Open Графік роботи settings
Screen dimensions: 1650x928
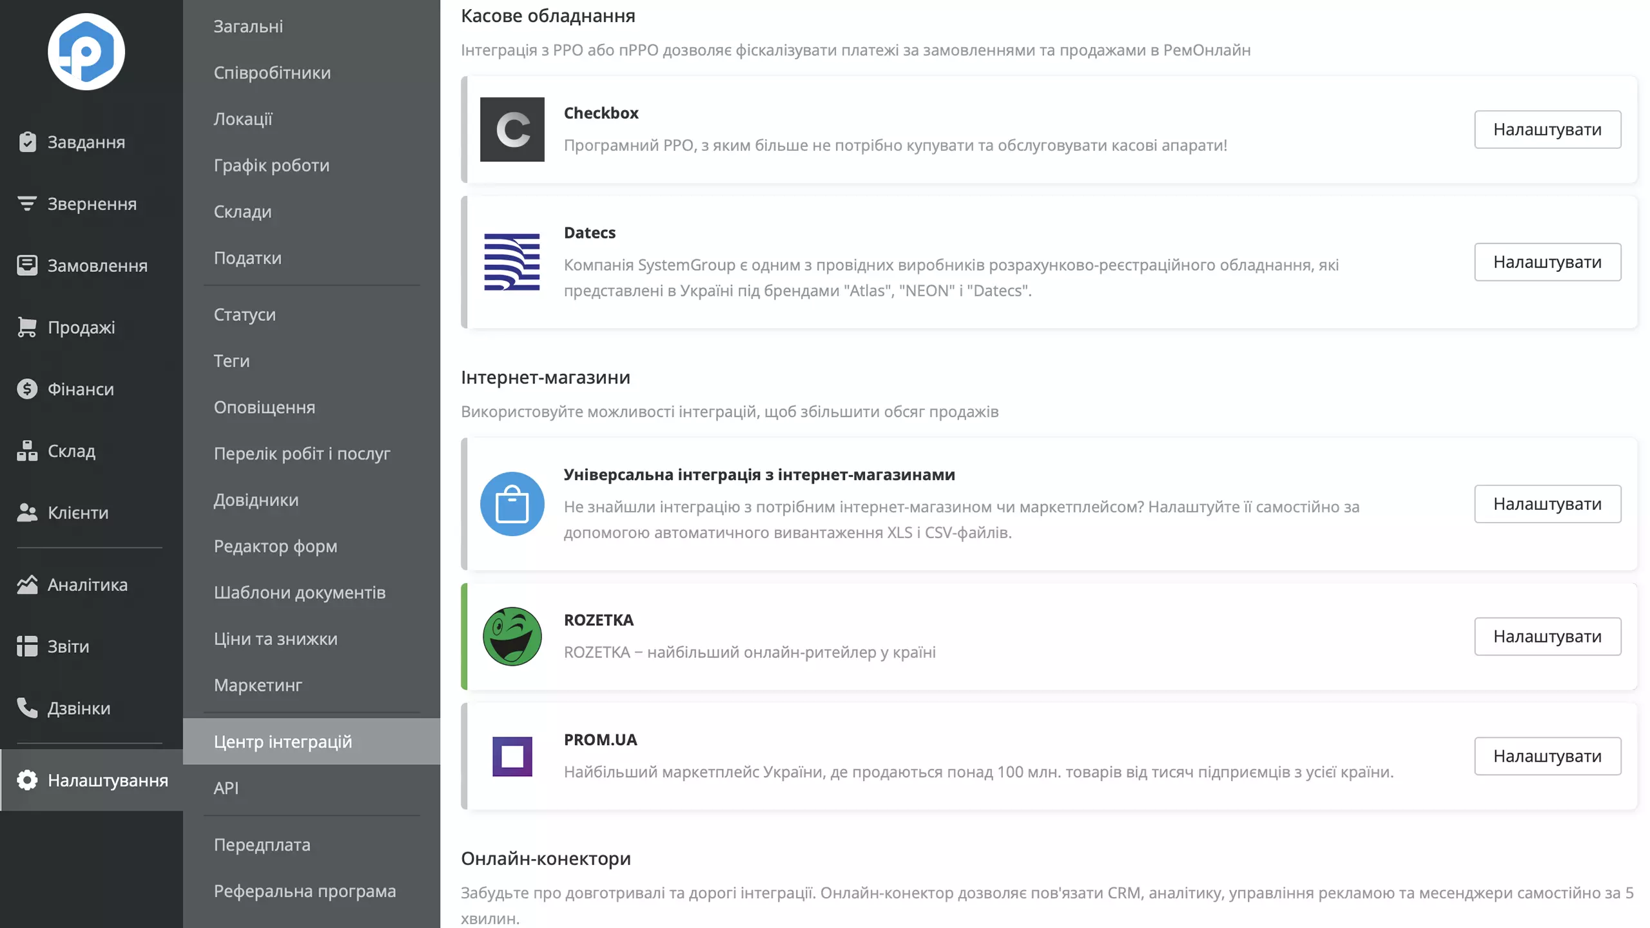312,165
